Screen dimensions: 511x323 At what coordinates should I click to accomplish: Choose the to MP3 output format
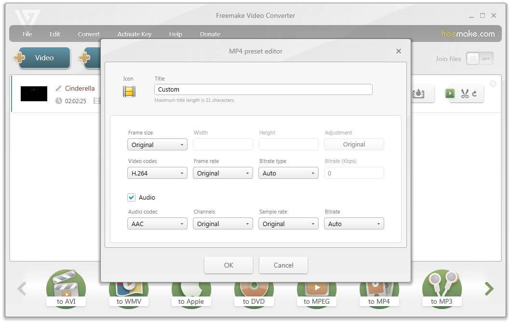click(x=442, y=288)
